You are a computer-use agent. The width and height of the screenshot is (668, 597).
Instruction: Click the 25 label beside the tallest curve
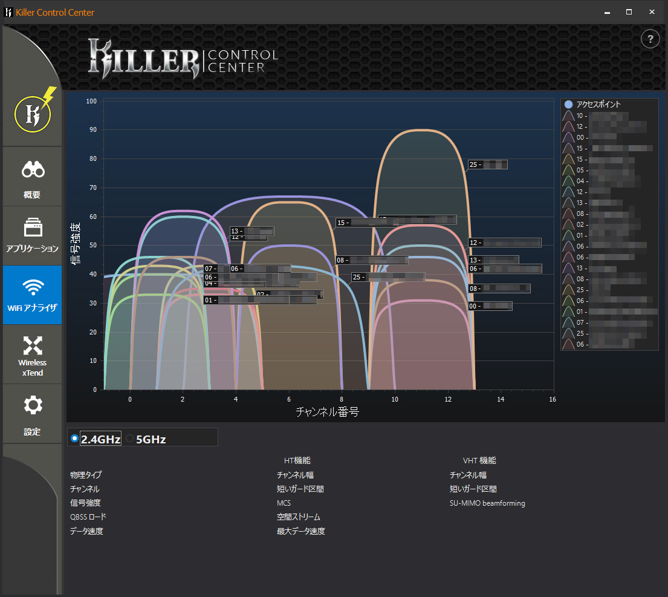click(488, 165)
